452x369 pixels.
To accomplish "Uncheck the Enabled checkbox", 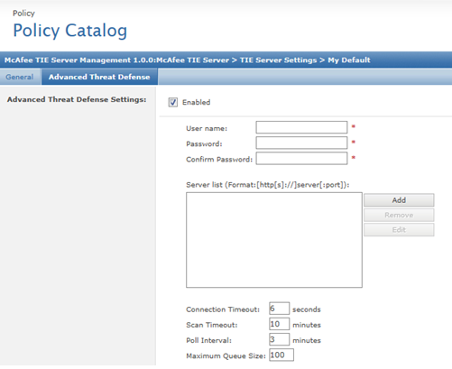I will (x=173, y=102).
